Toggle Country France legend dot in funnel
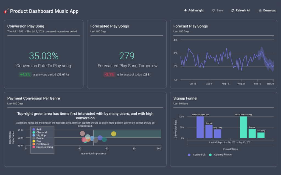Viewport: 281px width, 175px height. [x=210, y=155]
